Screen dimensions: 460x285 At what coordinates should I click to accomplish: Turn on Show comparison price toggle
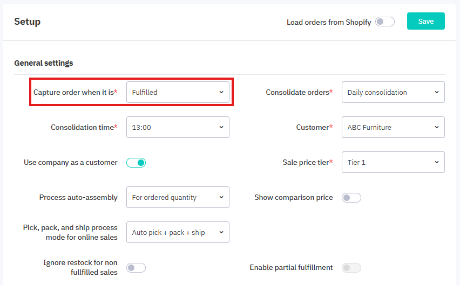[351, 198]
